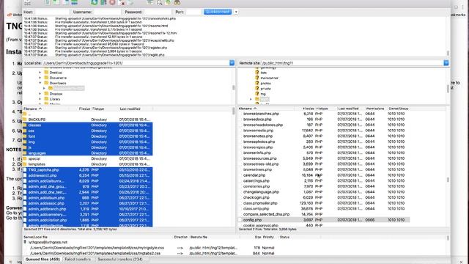Toggle synchronized browsing icon

[x=168, y=2]
